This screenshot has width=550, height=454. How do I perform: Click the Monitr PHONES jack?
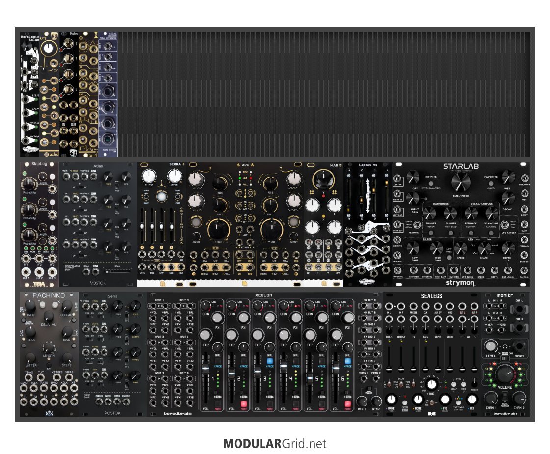click(x=519, y=347)
